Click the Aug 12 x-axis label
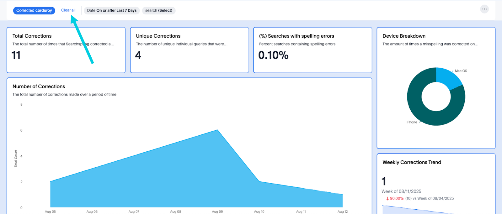Viewport: 502px width, 214px height. (x=342, y=211)
